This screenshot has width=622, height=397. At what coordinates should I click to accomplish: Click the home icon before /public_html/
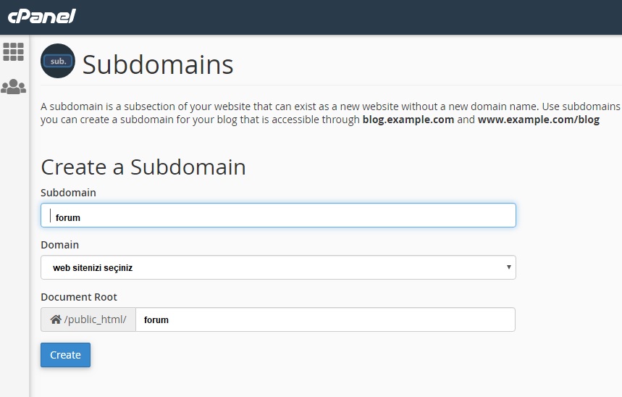click(56, 319)
